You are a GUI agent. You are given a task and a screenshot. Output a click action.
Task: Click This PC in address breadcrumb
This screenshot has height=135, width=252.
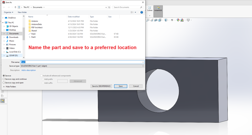(x=26, y=7)
